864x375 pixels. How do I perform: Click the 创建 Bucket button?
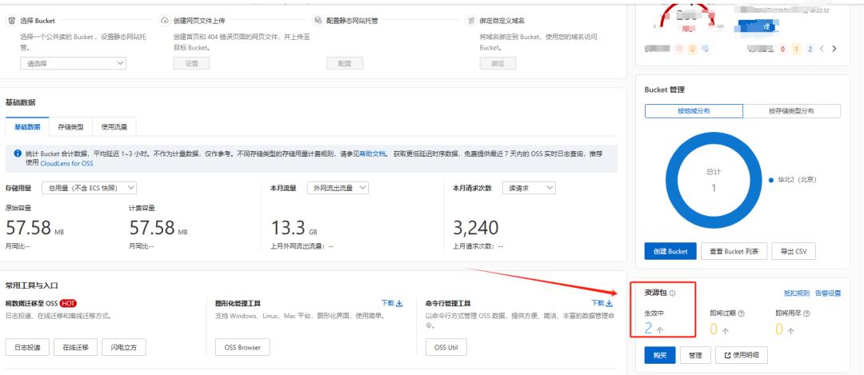(x=670, y=251)
